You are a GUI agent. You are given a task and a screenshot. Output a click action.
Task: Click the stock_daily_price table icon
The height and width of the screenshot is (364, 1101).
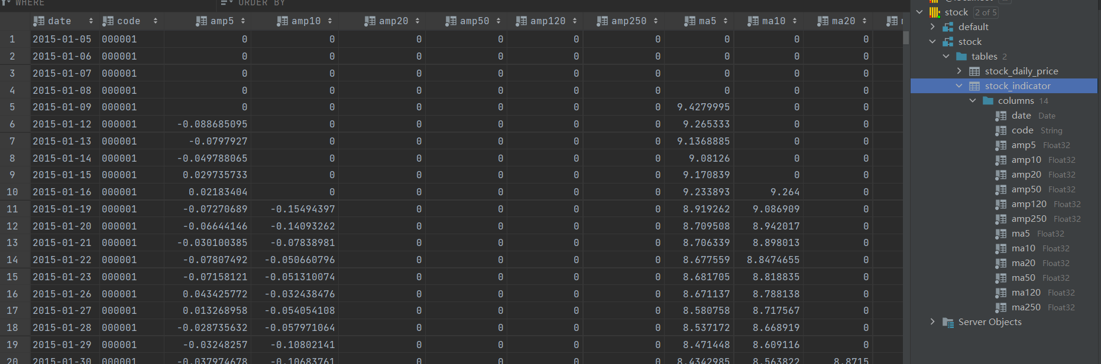pos(974,71)
